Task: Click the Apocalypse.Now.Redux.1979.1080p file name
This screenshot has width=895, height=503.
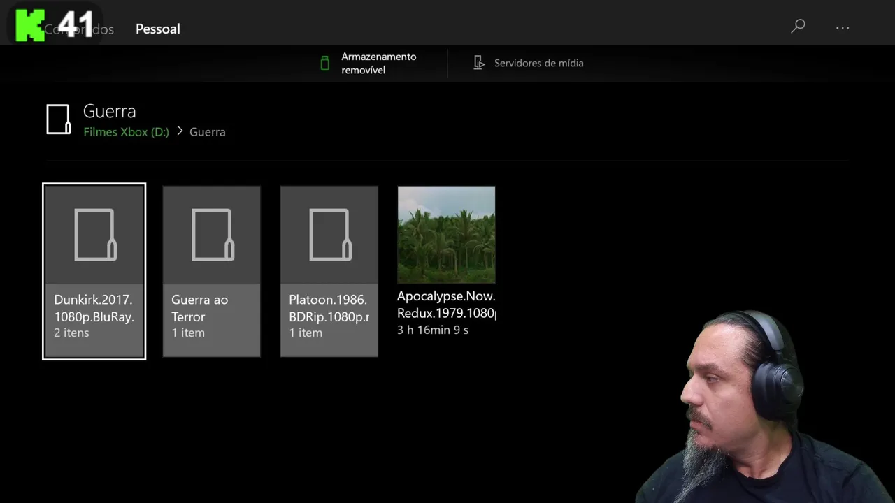Action: point(447,305)
